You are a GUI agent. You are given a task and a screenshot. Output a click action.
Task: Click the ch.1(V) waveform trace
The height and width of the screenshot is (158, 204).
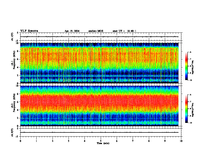pos(99,37)
